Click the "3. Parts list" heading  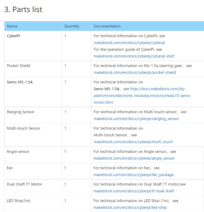[23, 10]
